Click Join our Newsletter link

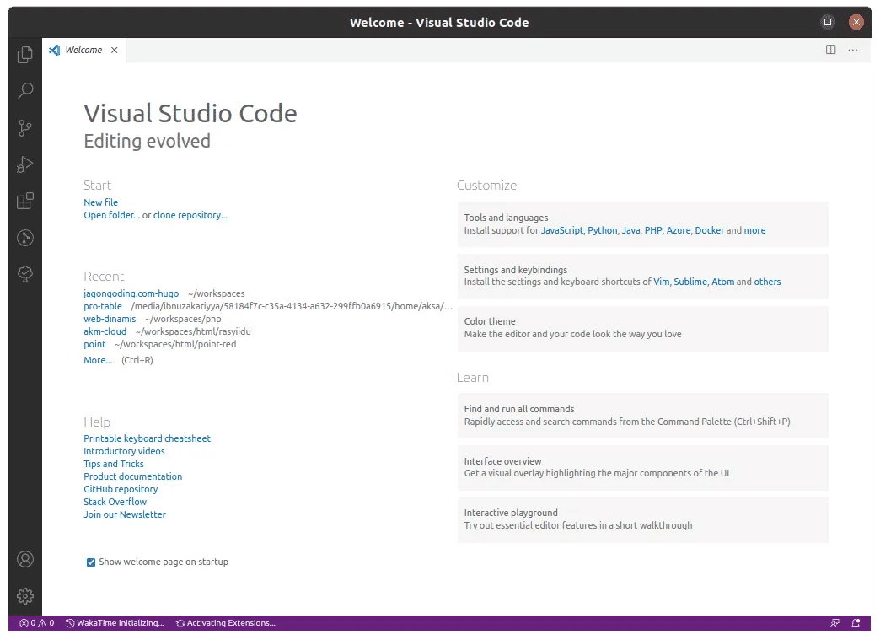click(125, 514)
